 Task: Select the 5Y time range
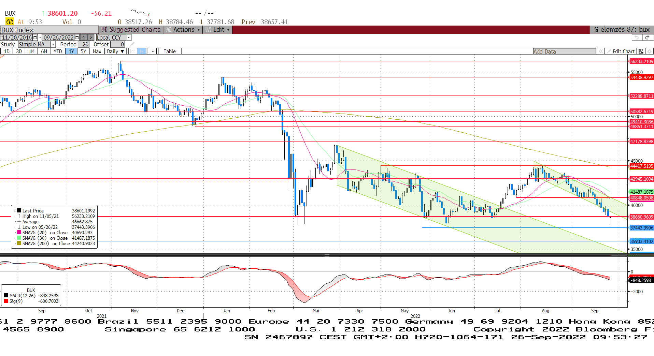click(83, 51)
